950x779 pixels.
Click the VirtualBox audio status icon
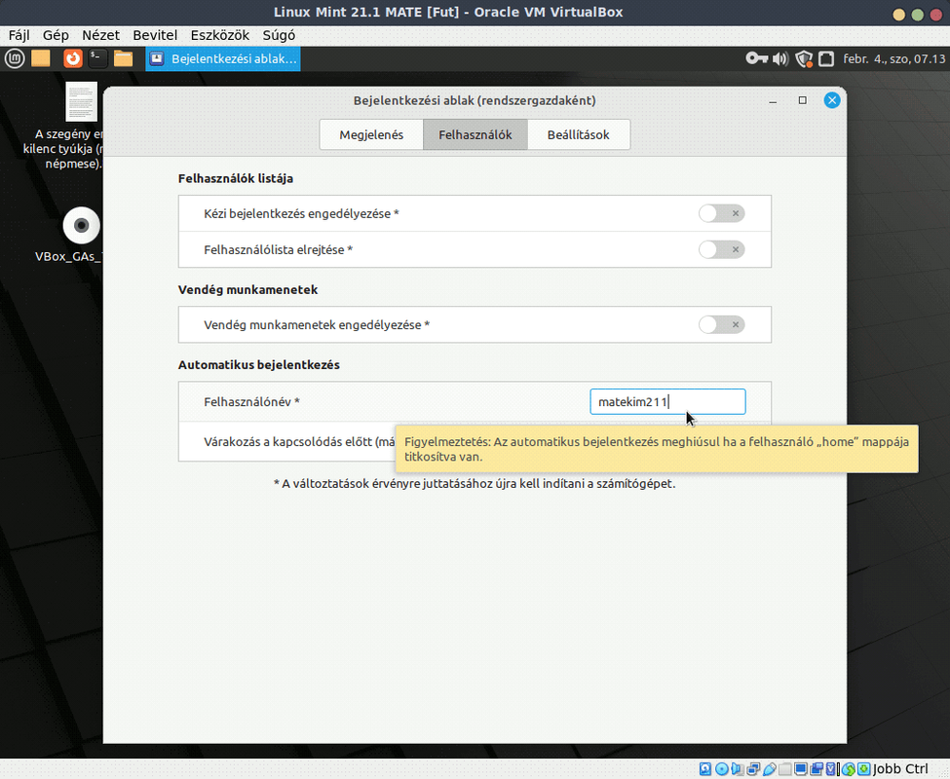click(x=738, y=768)
